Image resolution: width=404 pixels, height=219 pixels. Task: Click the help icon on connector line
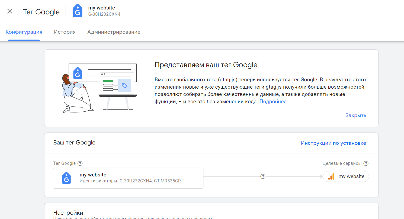click(x=263, y=177)
